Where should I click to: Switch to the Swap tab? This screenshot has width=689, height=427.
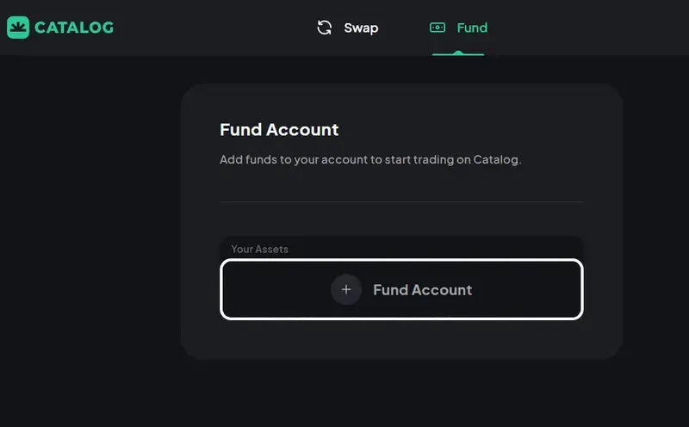(360, 28)
